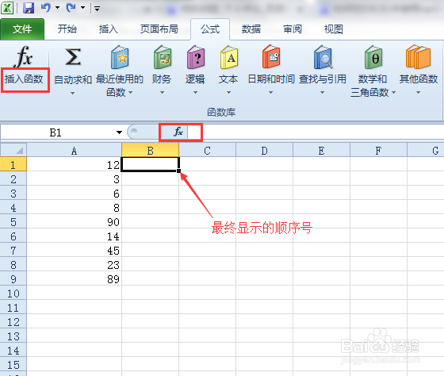The width and height of the screenshot is (444, 376).
Task: Switch to the Review (审阅) tab
Action: click(x=293, y=29)
